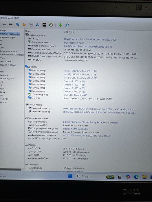Sort by the Значення column header
Viewport: 152px width, 202px height.
coord(69,32)
